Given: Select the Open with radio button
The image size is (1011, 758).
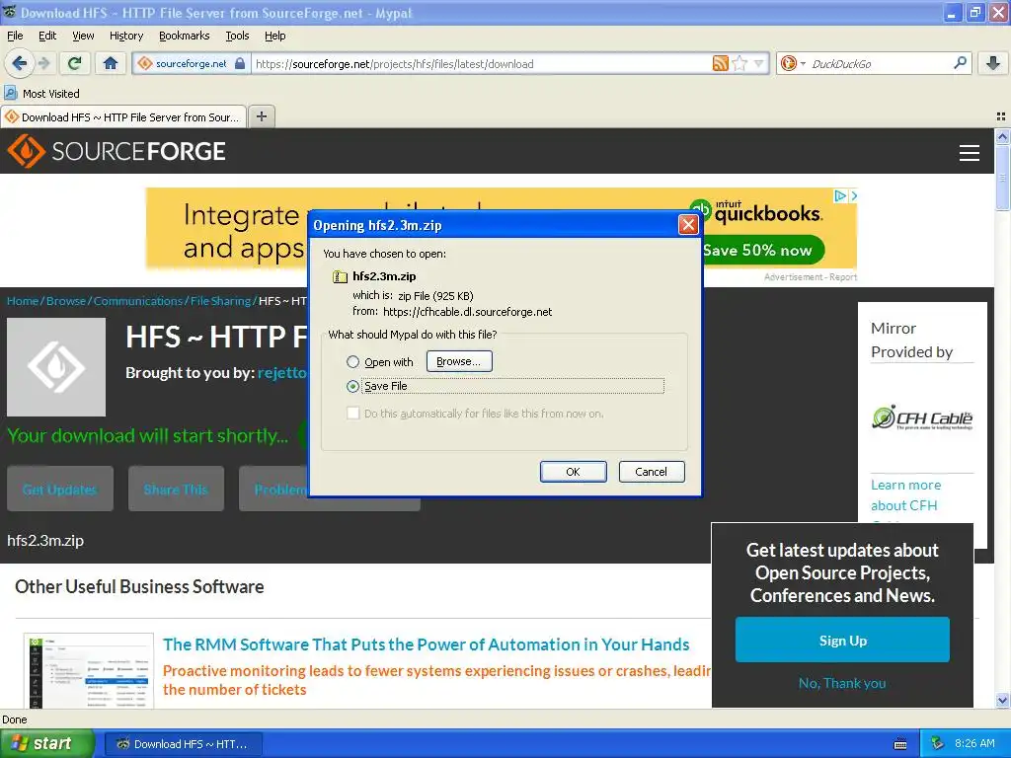Looking at the screenshot, I should coord(352,361).
